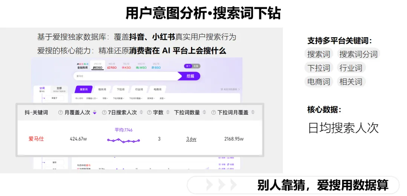Click the purple 挖掘 button

point(190,76)
